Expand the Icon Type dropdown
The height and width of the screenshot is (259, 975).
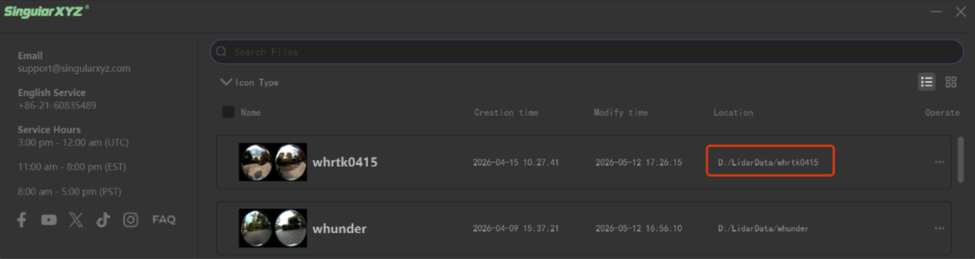250,82
